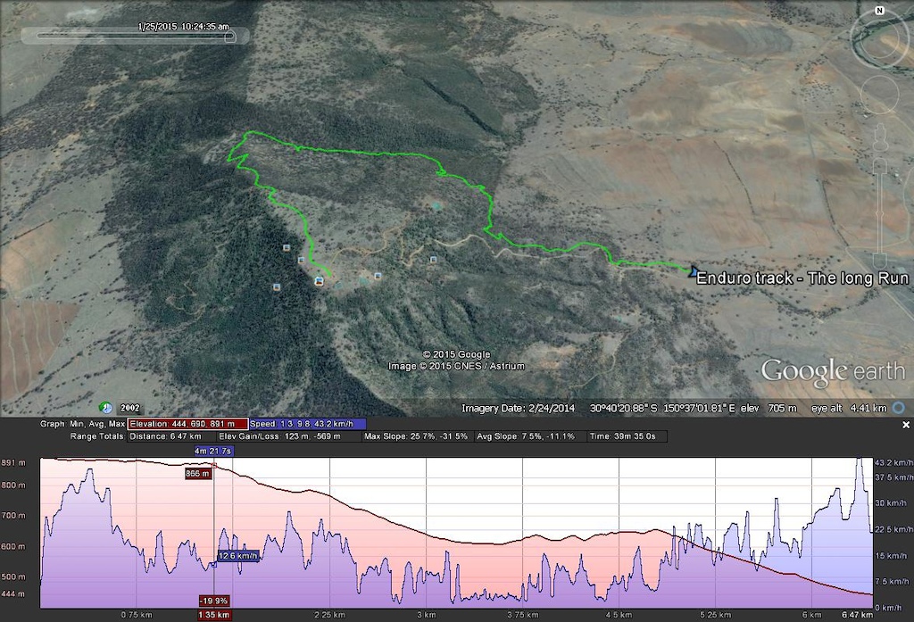Open the easternmost photo icon near the dirt road
The height and width of the screenshot is (622, 914).
pos(433,260)
